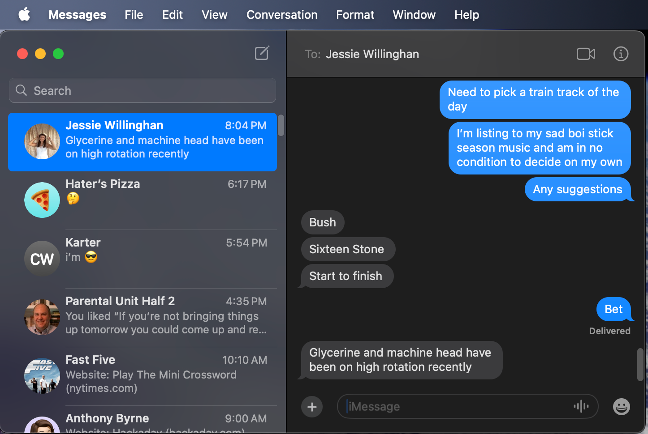The width and height of the screenshot is (648, 434).
Task: Close the Messages window
Action: [22, 54]
